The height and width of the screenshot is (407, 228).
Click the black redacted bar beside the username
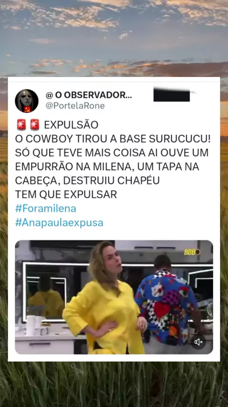(x=172, y=95)
